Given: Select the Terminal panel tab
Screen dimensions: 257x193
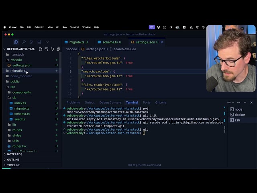Looking at the screenshot, I should point(132,103).
